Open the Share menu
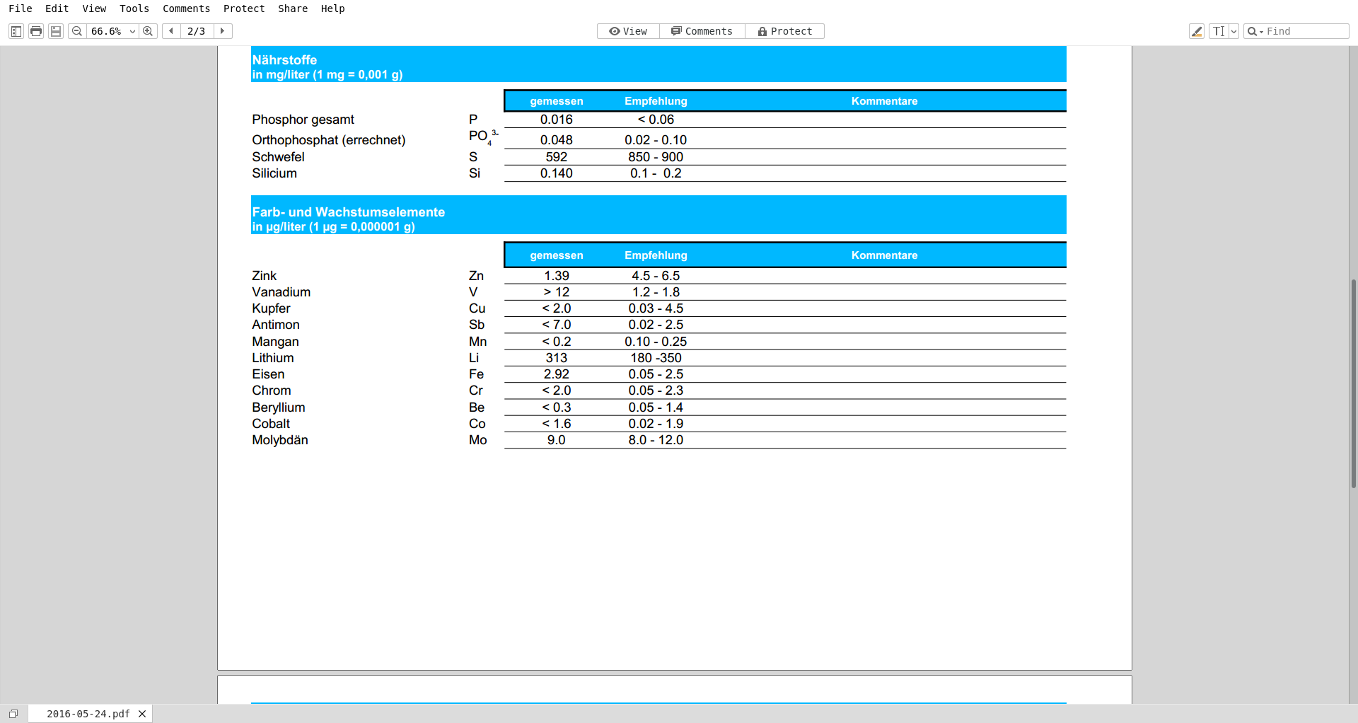1358x723 pixels. (292, 8)
